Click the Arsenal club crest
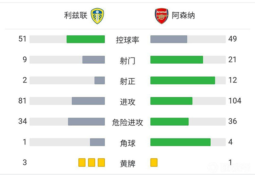This screenshot has width=255, height=175. pyautogui.click(x=161, y=16)
